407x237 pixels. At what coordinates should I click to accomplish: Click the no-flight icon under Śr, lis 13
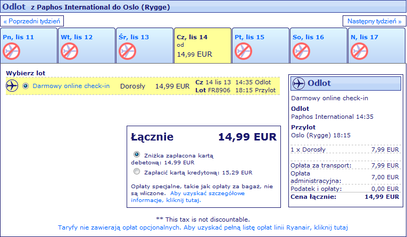(x=128, y=51)
